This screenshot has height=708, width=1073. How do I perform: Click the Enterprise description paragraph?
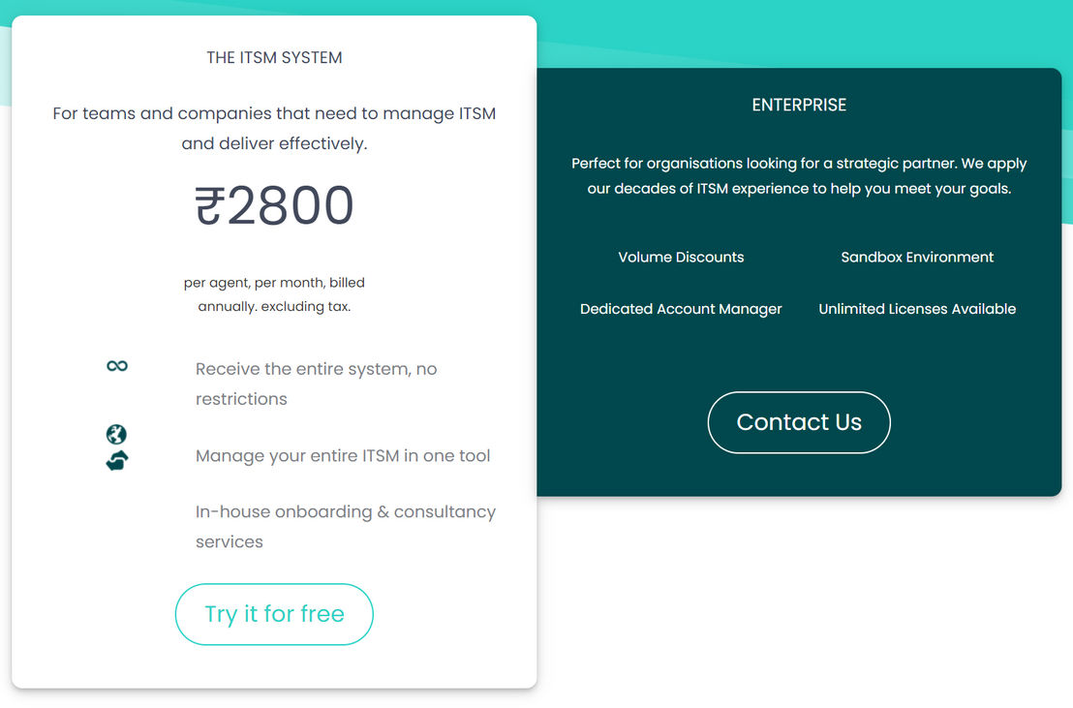pos(799,176)
